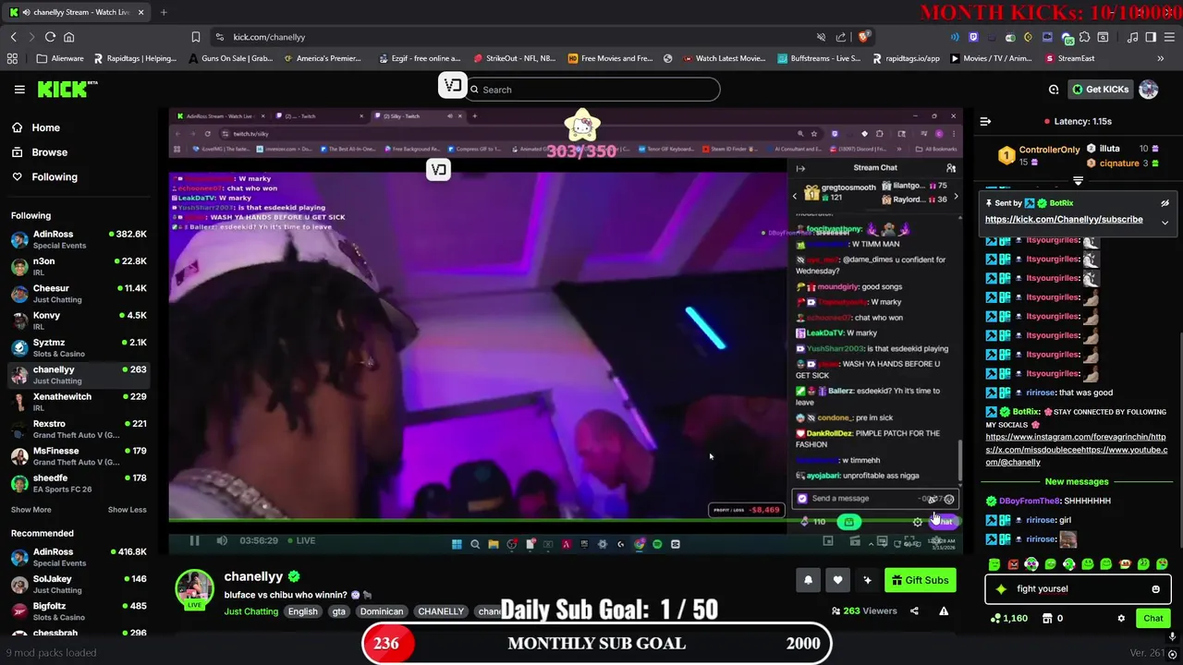Image resolution: width=1183 pixels, height=665 pixels.
Task: Unpin the pinned message by BotRix
Action: tap(1165, 203)
